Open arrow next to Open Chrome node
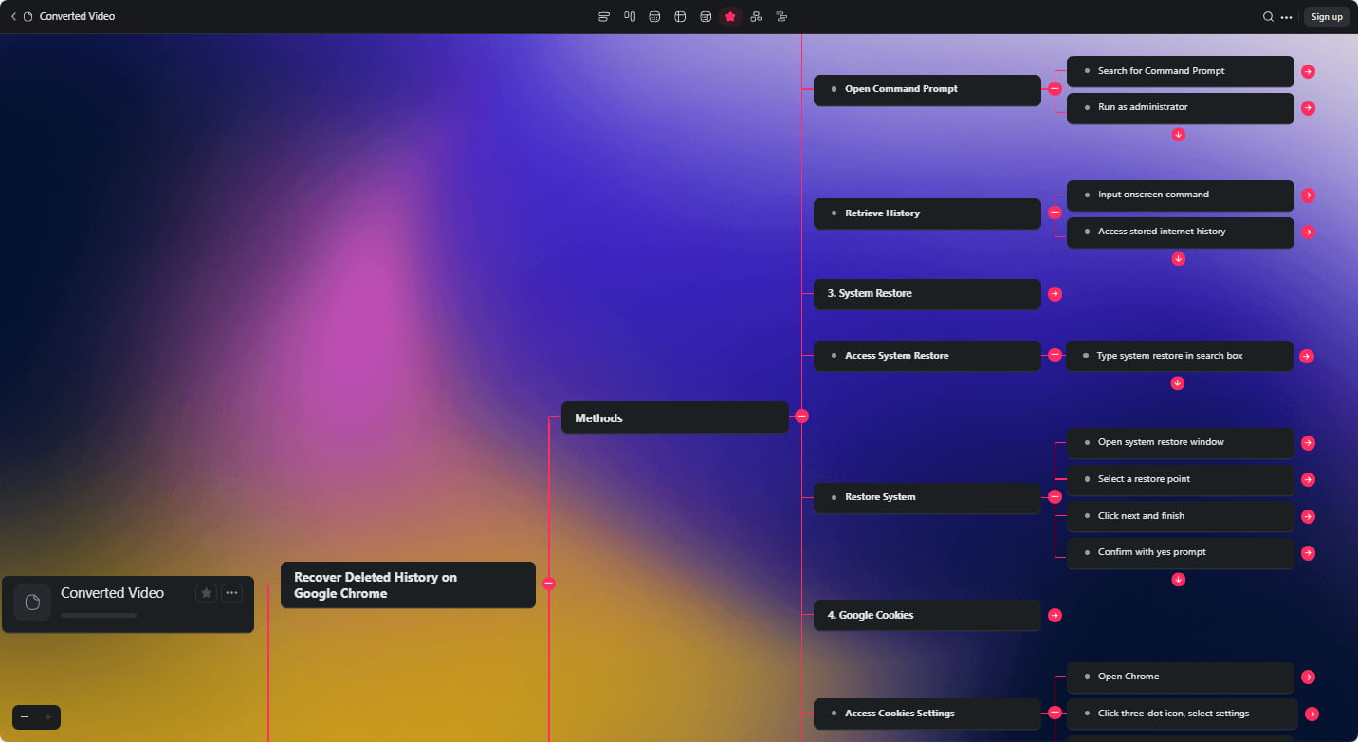Screen dimensions: 1358x742 pyautogui.click(x=1308, y=677)
